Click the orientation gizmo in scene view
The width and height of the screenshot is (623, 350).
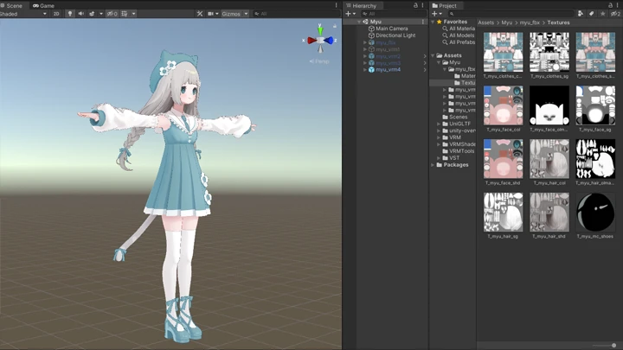(320, 40)
